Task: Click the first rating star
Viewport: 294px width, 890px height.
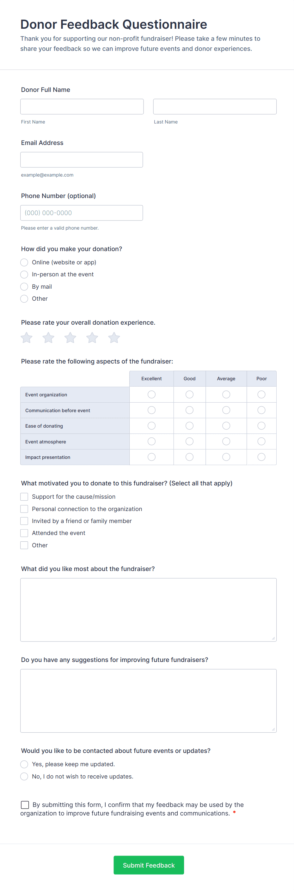Action: [x=27, y=338]
